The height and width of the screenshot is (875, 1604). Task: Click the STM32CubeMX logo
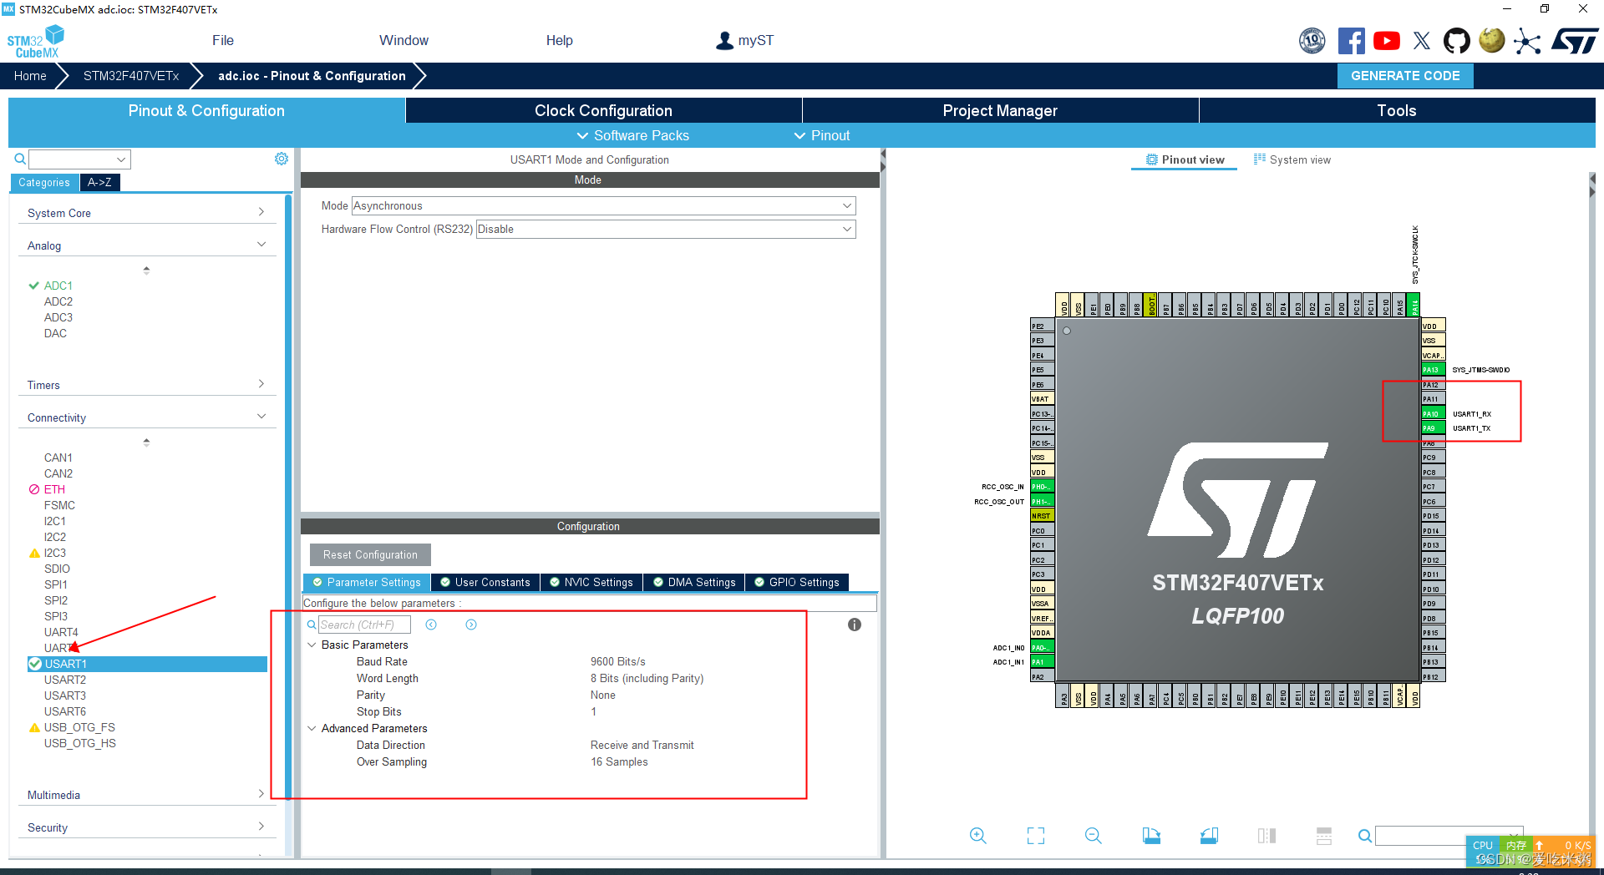35,42
